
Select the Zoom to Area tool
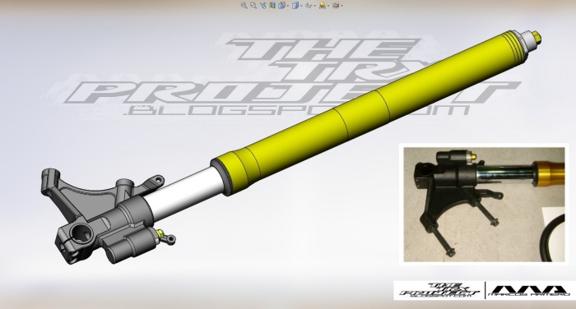click(253, 5)
